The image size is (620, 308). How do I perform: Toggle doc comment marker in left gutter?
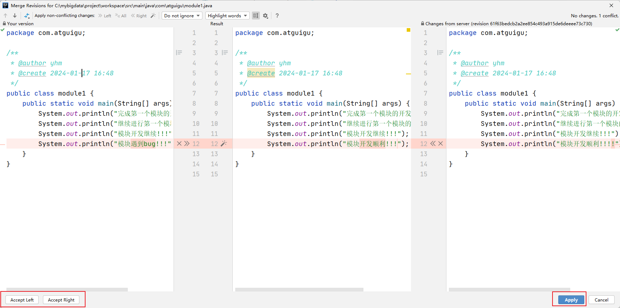click(179, 53)
